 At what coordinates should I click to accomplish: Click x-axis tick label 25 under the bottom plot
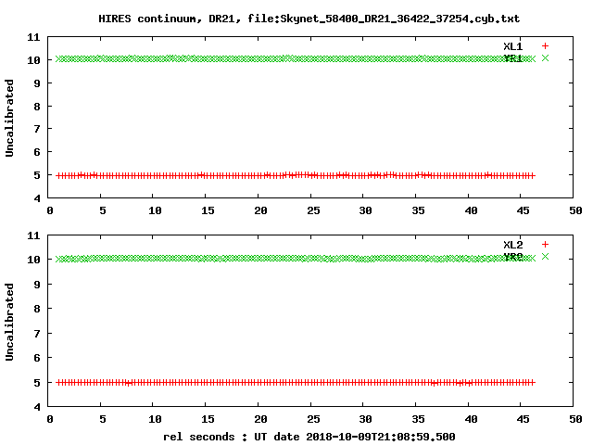[x=312, y=419]
